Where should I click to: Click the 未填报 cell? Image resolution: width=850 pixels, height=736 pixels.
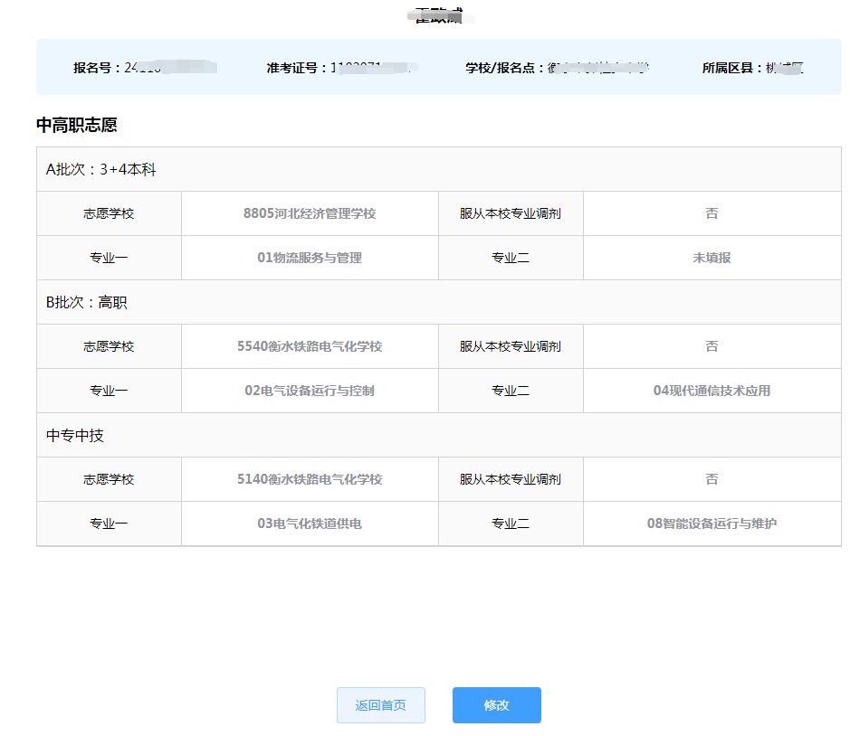712,258
